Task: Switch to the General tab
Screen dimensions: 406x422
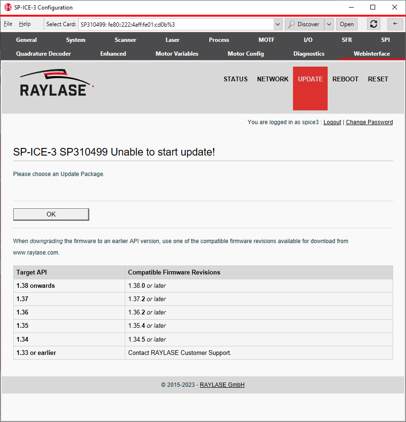Action: [26, 40]
